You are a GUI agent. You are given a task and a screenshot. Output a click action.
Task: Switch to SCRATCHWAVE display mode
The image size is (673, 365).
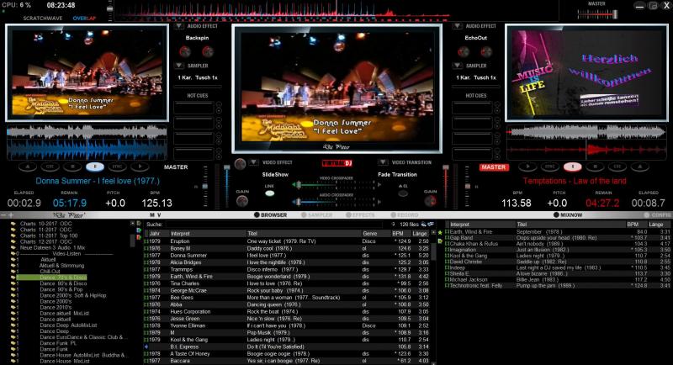pyautogui.click(x=43, y=19)
